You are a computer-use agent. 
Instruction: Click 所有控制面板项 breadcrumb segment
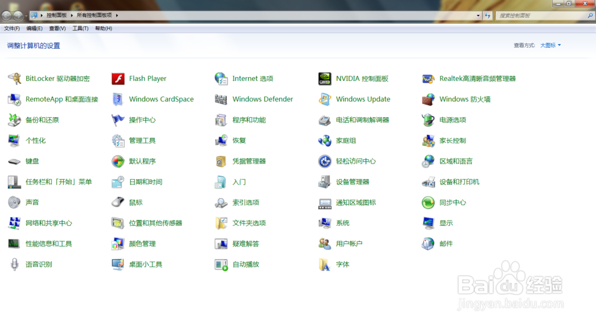pyautogui.click(x=94, y=15)
